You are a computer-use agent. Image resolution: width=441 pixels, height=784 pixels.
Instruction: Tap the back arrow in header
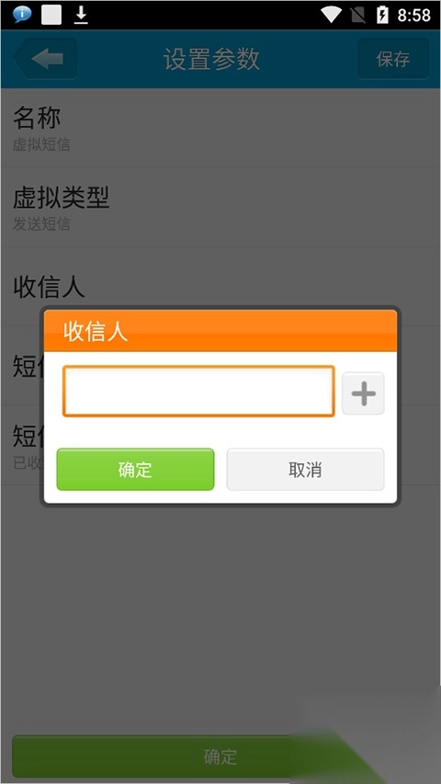tap(46, 59)
